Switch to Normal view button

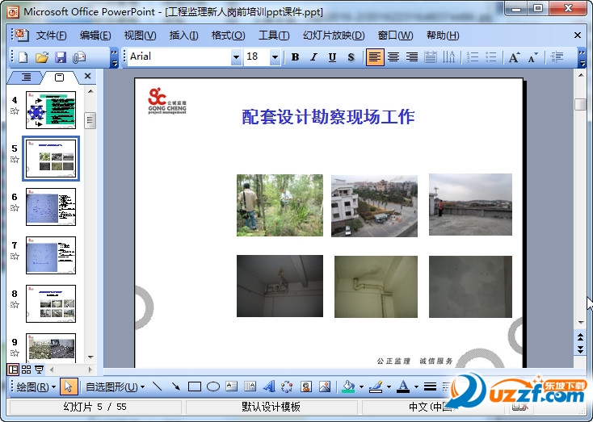[13, 370]
